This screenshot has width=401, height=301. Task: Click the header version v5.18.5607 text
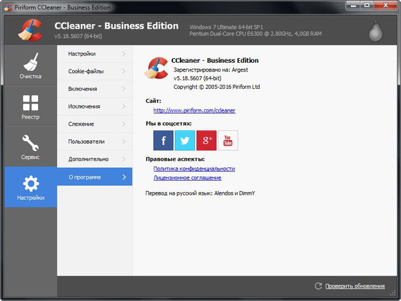coord(78,36)
